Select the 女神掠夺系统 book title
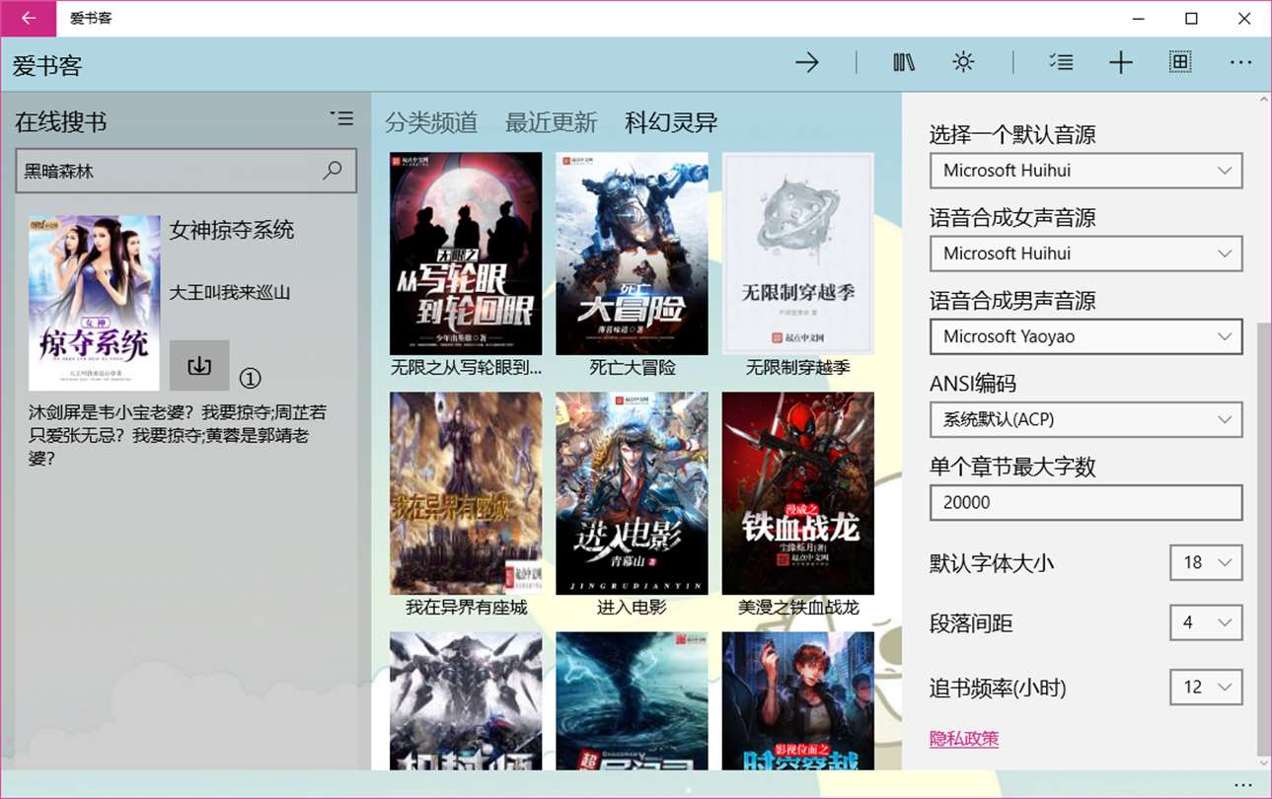Screen dimensions: 1272x799 tap(232, 231)
